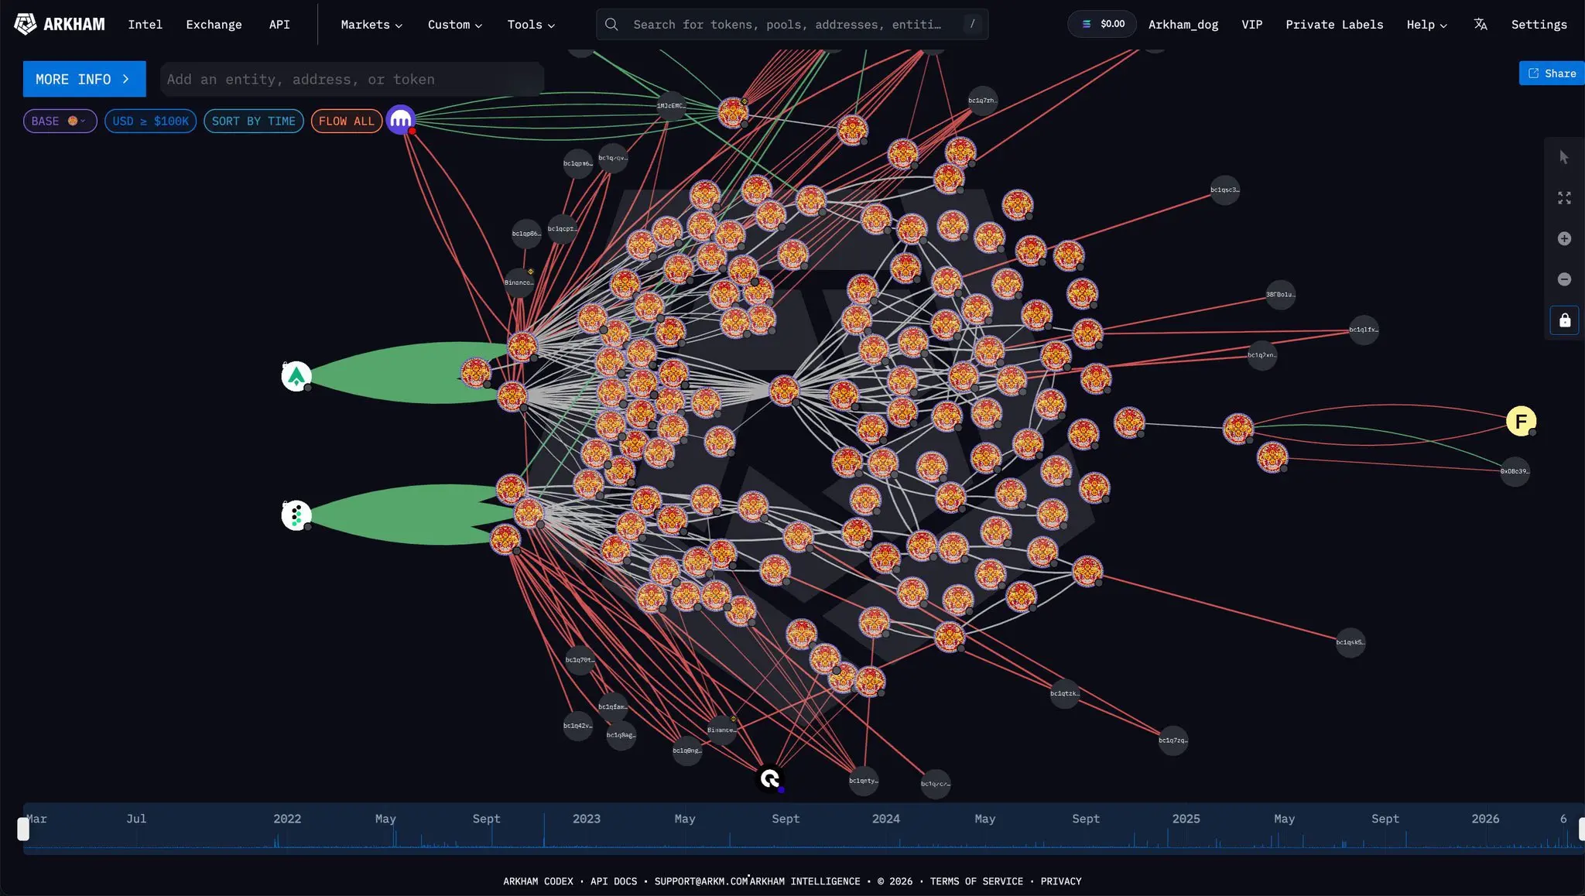
Task: Click the Arkham logo icon
Action: click(26, 24)
